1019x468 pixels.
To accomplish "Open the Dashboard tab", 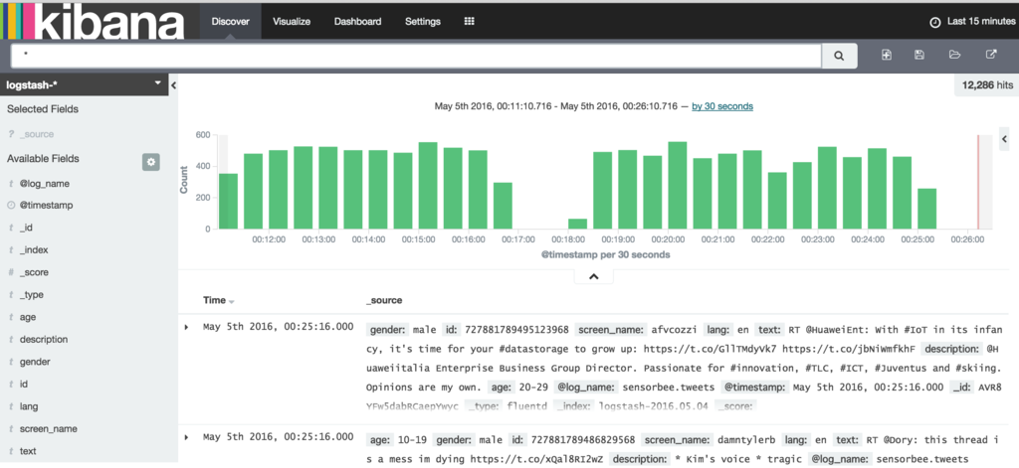I will tap(357, 22).
